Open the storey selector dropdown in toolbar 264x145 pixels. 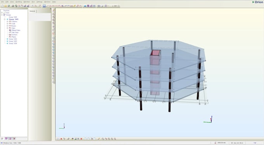(x=119, y=6)
